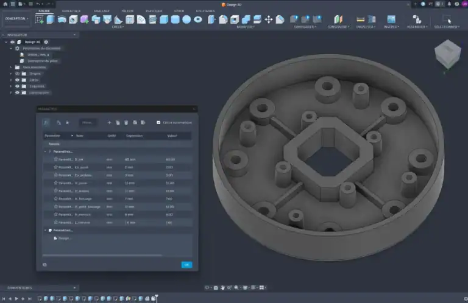Open the CONSTRUIRE dropdown menu
The height and width of the screenshot is (303, 468).
(x=338, y=27)
